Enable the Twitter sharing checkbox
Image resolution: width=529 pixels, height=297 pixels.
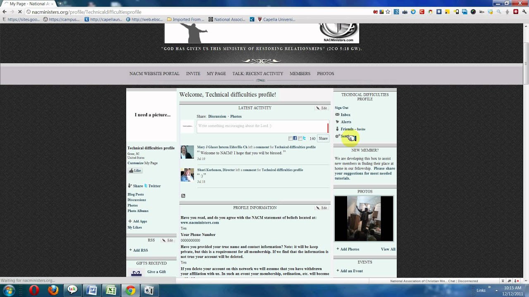300,139
